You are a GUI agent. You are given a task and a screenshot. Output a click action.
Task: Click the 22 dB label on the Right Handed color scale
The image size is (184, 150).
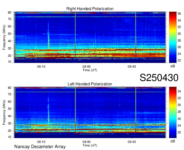click(x=179, y=60)
